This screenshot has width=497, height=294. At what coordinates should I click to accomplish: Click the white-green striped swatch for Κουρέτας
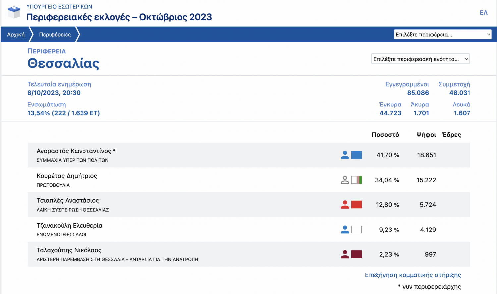357,180
